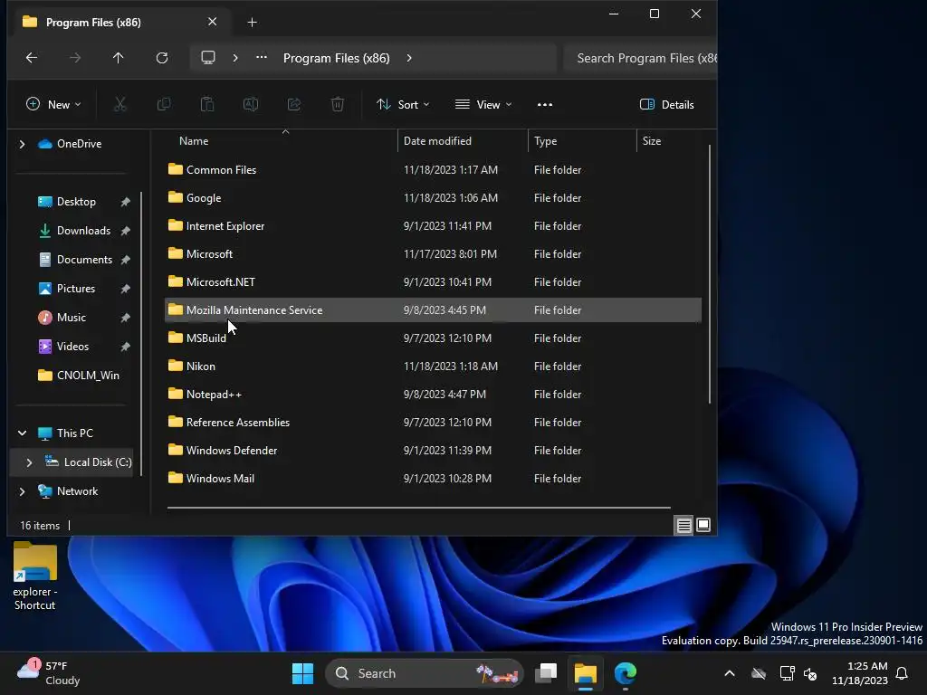Click the Rename icon in toolbar

click(251, 105)
